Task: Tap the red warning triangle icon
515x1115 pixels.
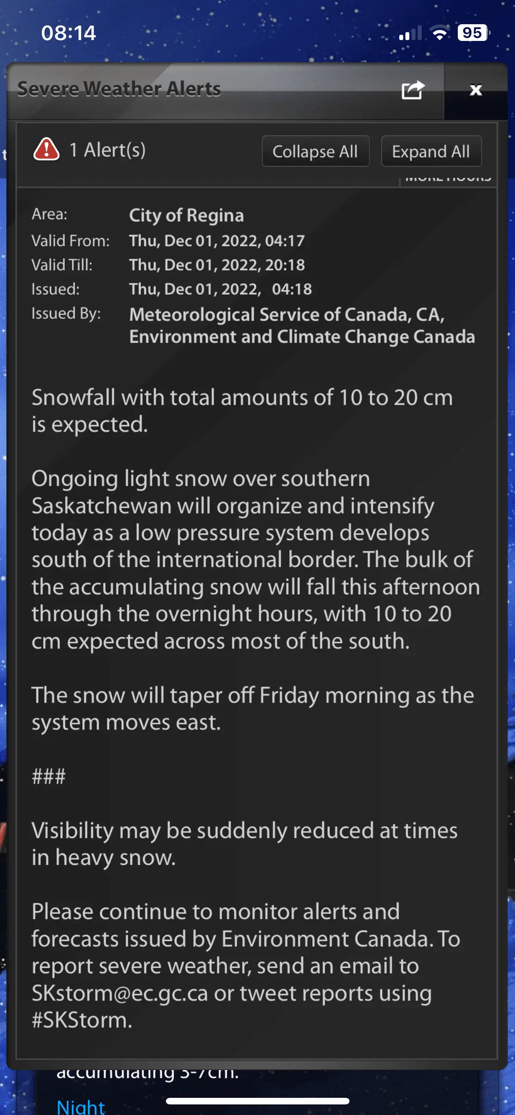Action: 46,150
